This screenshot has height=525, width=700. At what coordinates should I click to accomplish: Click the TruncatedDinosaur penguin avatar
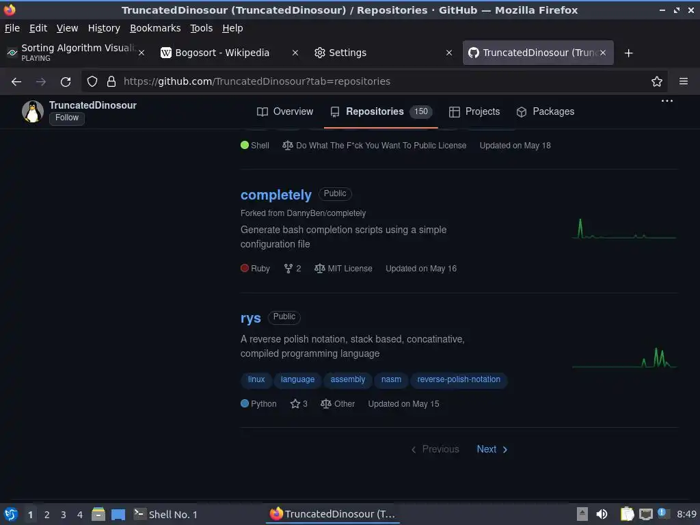pos(33,111)
